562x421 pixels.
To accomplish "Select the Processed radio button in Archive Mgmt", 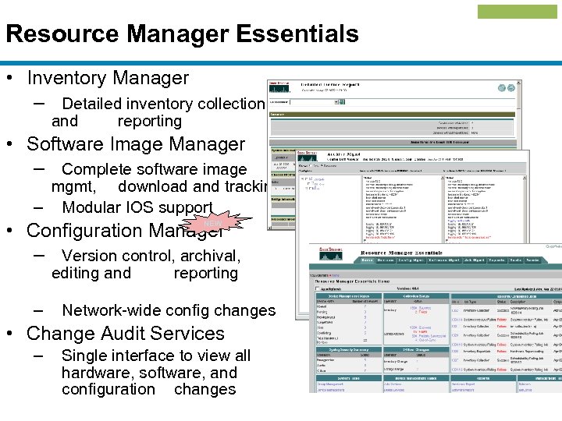I will pyautogui.click(x=321, y=166).
